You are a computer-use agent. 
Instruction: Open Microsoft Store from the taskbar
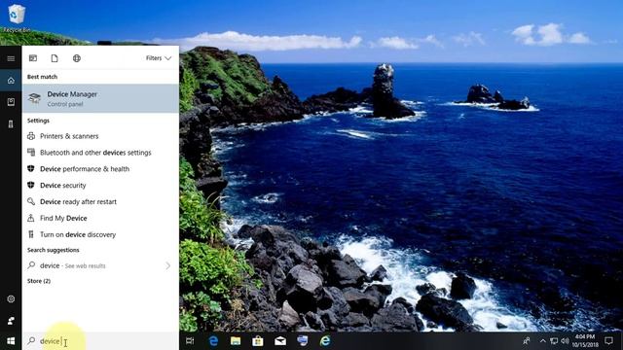[x=258, y=341]
